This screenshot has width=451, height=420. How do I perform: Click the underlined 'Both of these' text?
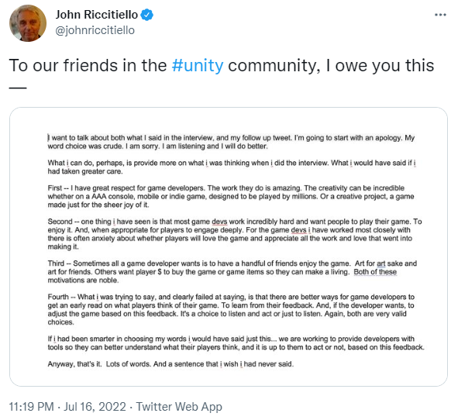tap(375, 272)
